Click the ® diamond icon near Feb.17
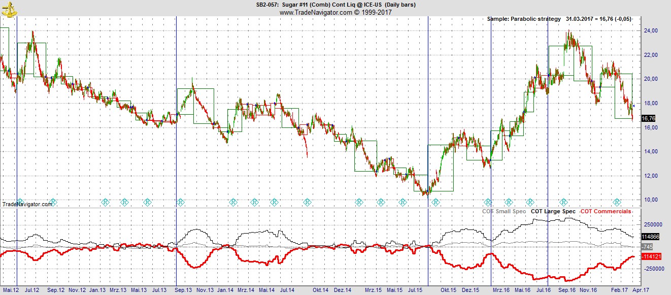 617,202
